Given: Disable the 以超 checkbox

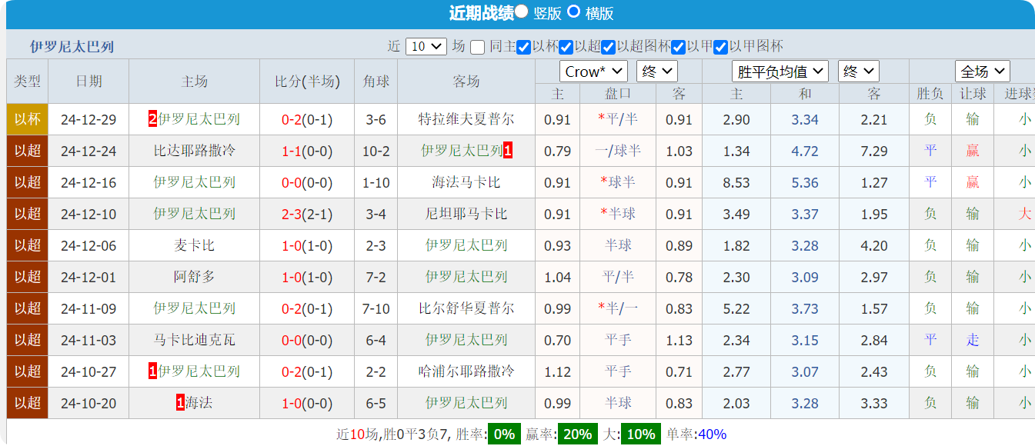Looking at the screenshot, I should tap(566, 46).
